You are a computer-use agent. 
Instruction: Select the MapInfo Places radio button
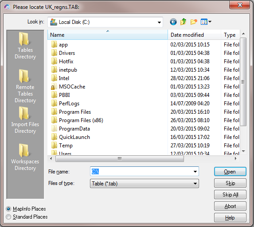8,209
